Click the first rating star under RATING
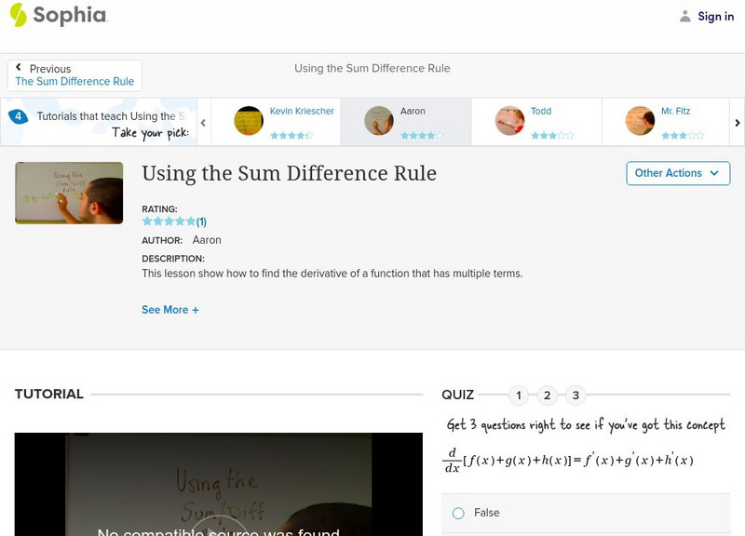Image resolution: width=745 pixels, height=536 pixels. tap(144, 221)
